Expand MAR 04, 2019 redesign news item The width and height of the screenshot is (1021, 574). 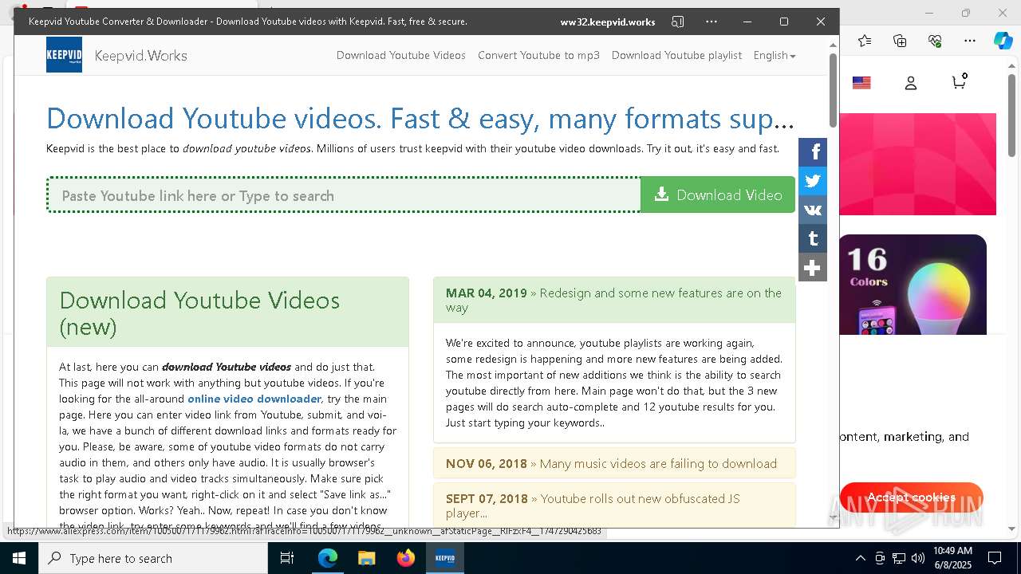click(614, 300)
